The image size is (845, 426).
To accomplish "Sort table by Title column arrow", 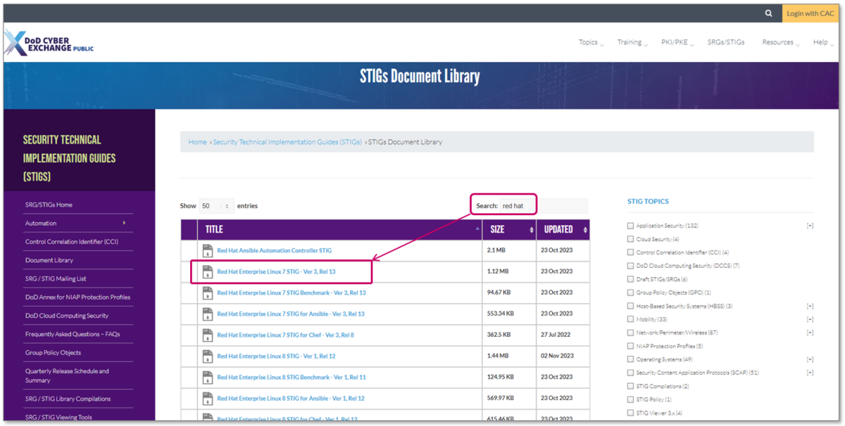I will pos(478,229).
